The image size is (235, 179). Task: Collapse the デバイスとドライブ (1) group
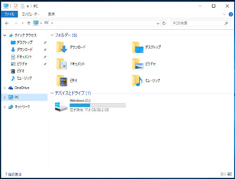52,93
